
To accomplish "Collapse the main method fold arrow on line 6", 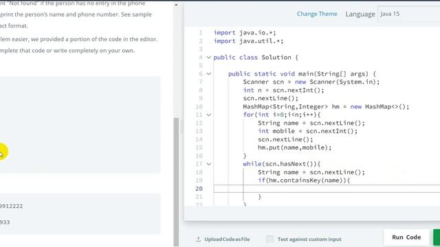I will tap(209, 74).
